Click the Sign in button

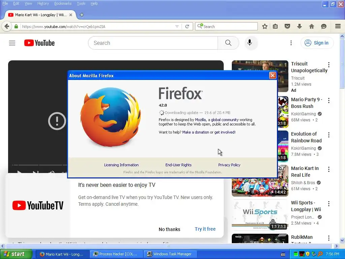[x=317, y=43]
